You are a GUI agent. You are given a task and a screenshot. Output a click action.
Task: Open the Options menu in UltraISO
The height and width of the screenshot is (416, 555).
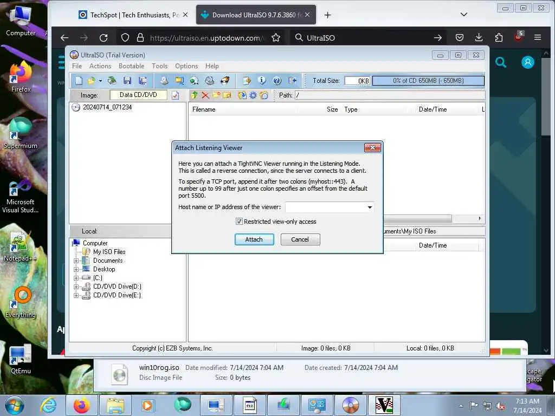(186, 66)
